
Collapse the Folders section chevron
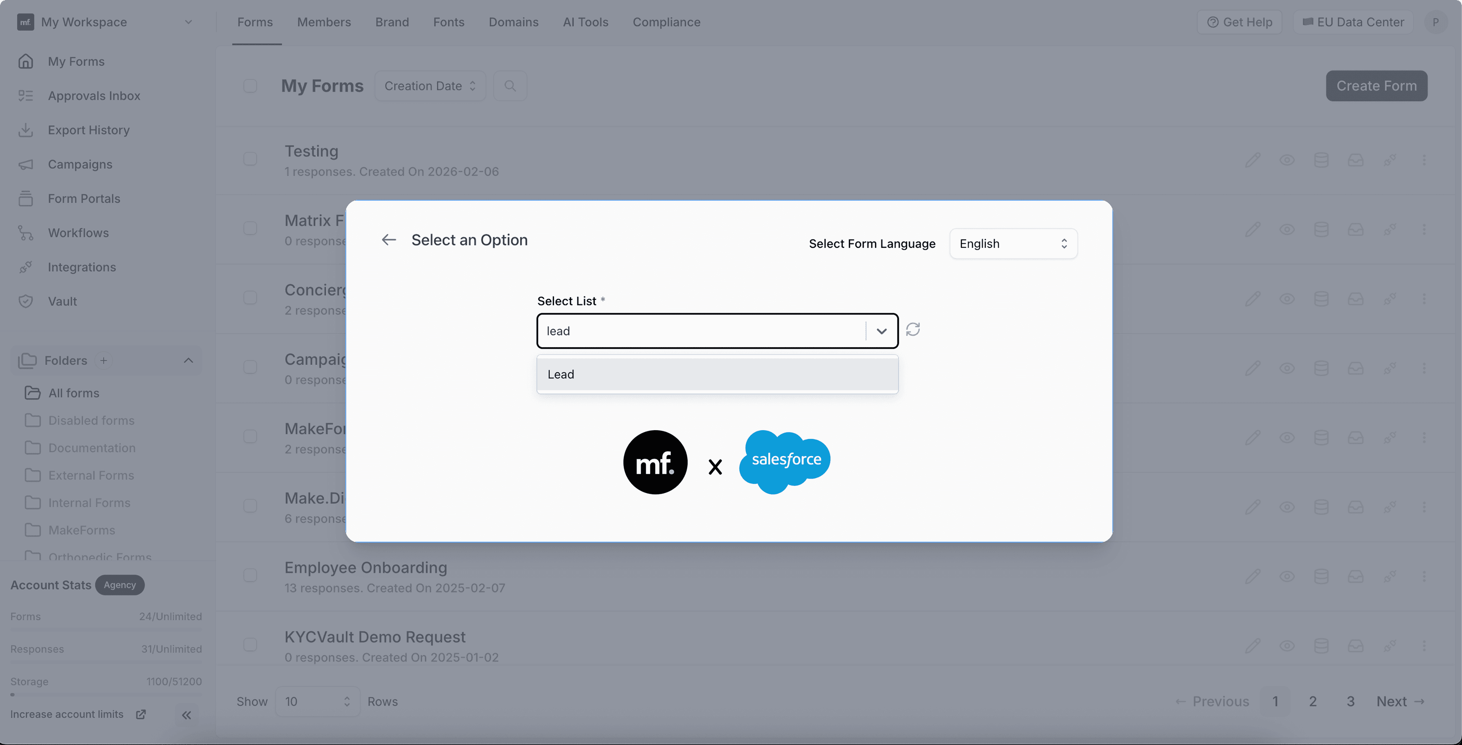[x=188, y=360]
